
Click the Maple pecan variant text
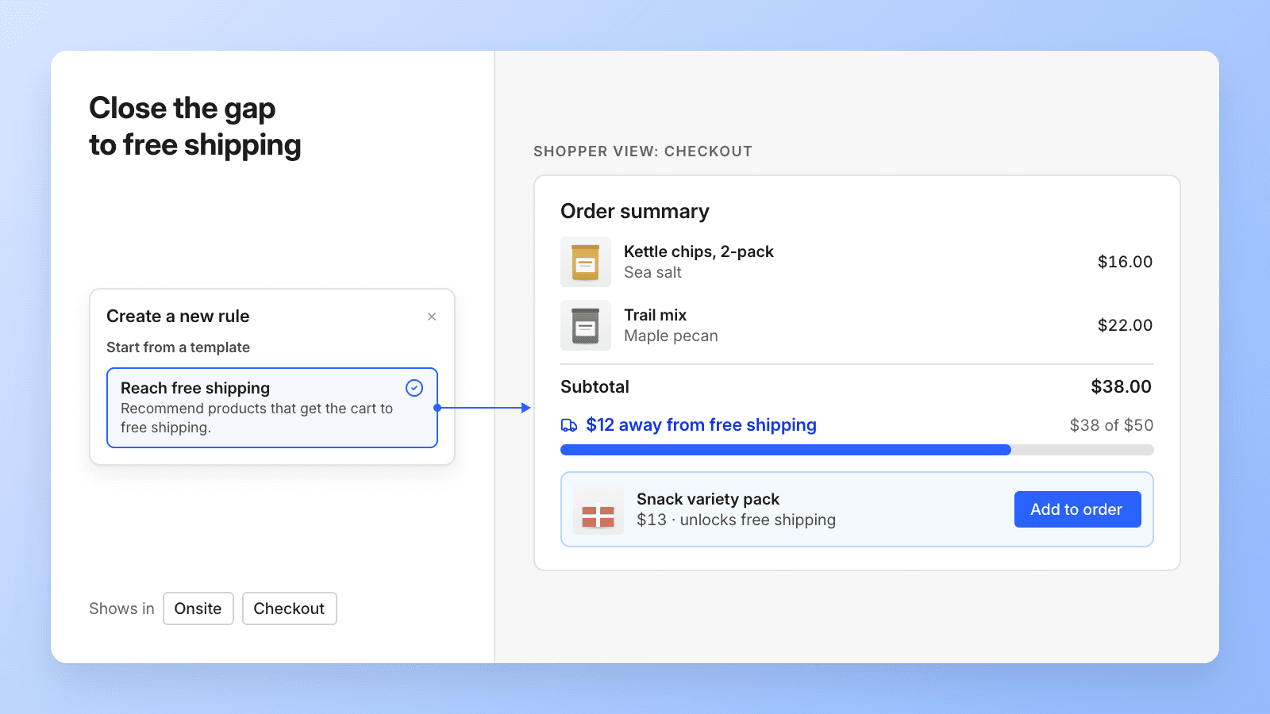tap(671, 336)
